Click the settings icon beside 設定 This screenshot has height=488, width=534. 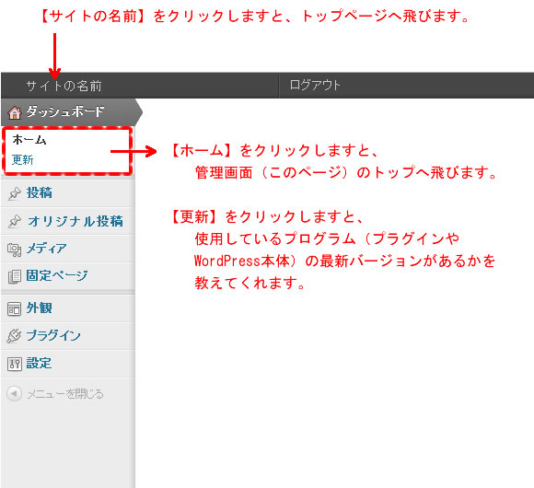tap(15, 364)
